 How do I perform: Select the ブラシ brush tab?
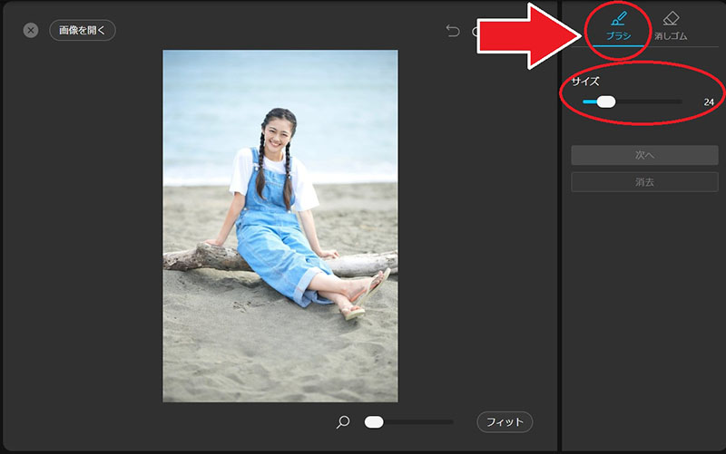619,27
